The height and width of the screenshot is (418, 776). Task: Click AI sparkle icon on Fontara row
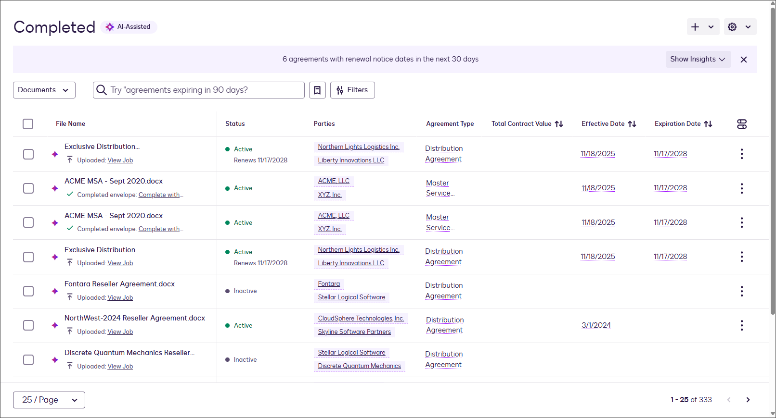click(55, 291)
